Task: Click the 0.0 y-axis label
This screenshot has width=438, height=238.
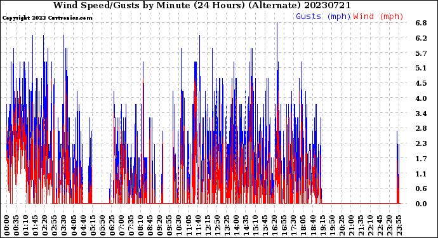Action: coord(421,204)
